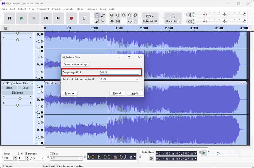This screenshot has height=168, width=254.
Task: Click the Zoom Toggle icon
Action: [135, 15]
